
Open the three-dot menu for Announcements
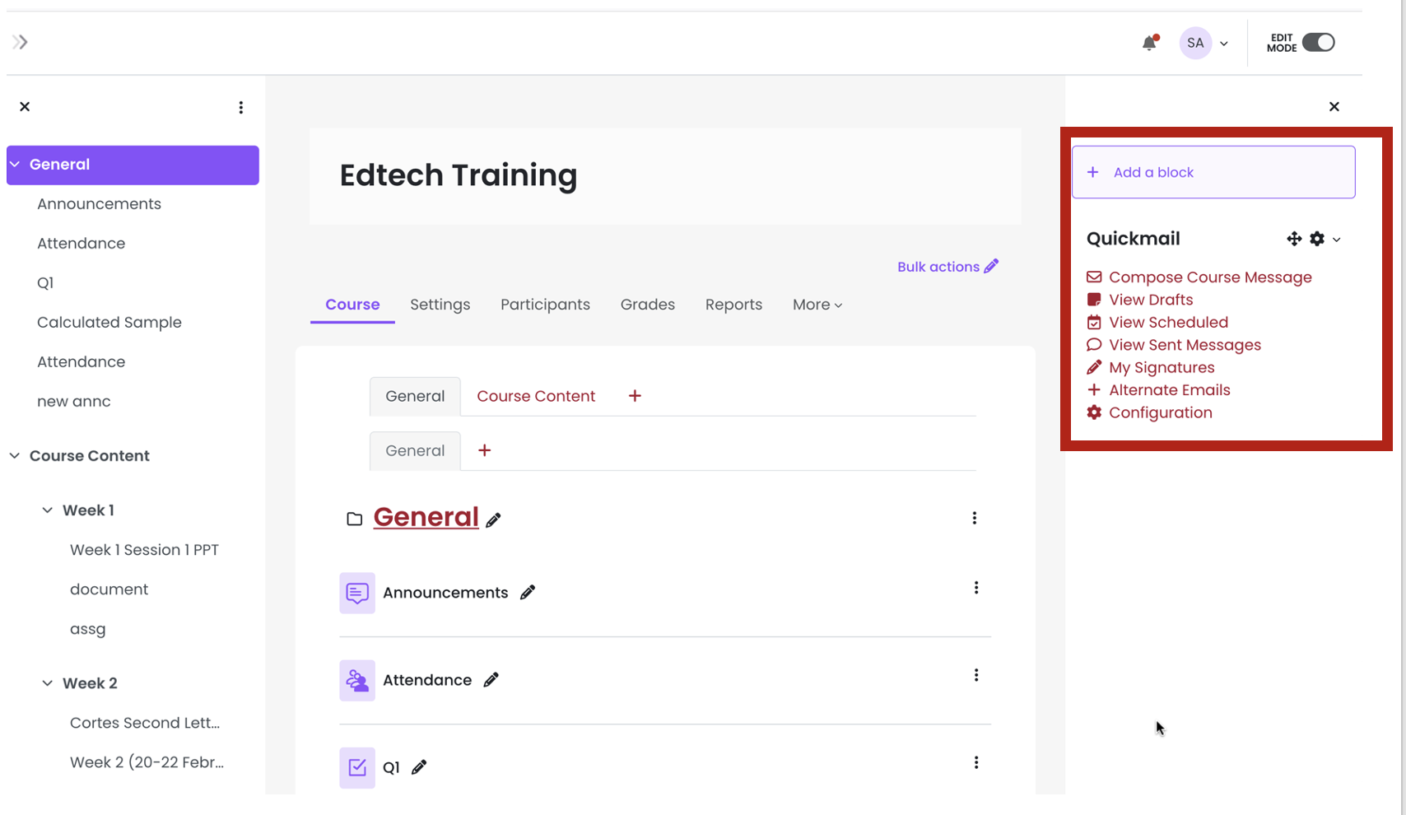pos(976,588)
